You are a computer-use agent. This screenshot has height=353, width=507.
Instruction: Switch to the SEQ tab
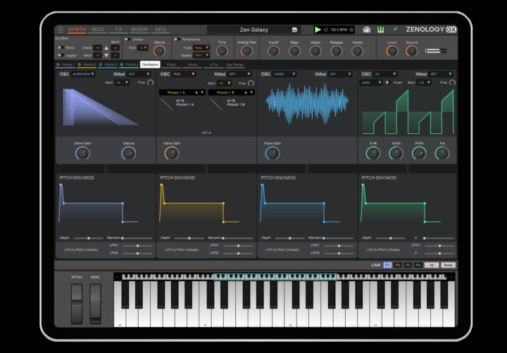(x=161, y=30)
